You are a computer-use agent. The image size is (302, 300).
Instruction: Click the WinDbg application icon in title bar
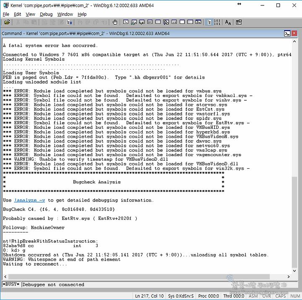pos(6,5)
